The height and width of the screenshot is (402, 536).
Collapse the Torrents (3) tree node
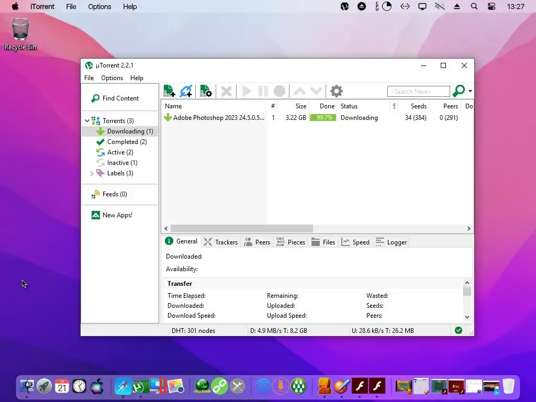[87, 121]
